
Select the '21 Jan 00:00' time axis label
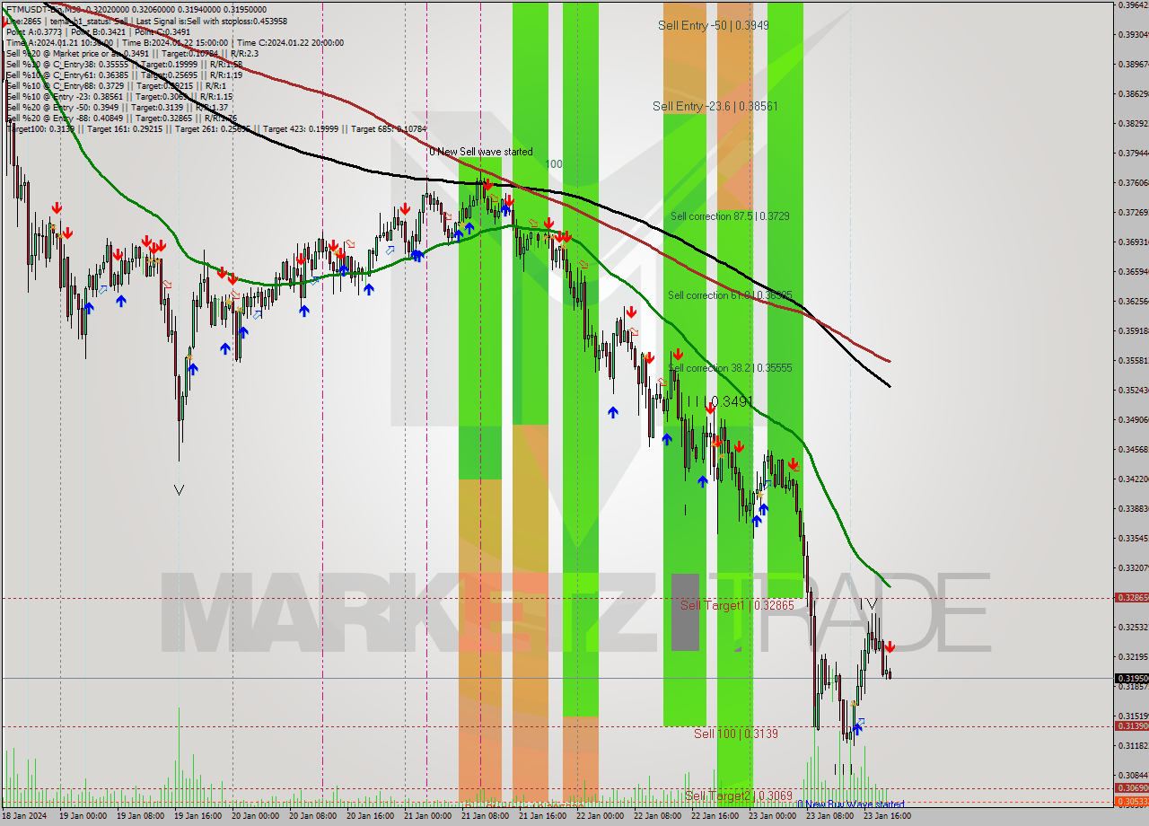pyautogui.click(x=428, y=816)
